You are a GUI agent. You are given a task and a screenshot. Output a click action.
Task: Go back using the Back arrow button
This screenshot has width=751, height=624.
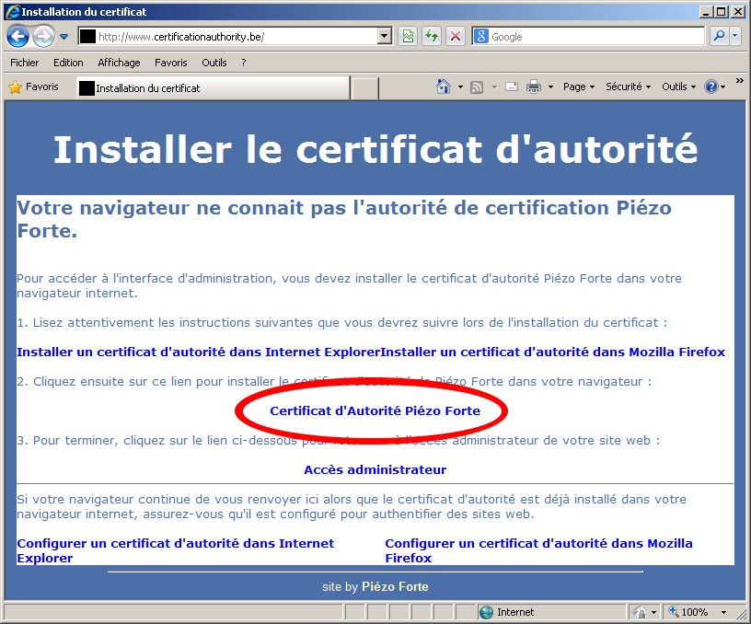click(x=17, y=37)
